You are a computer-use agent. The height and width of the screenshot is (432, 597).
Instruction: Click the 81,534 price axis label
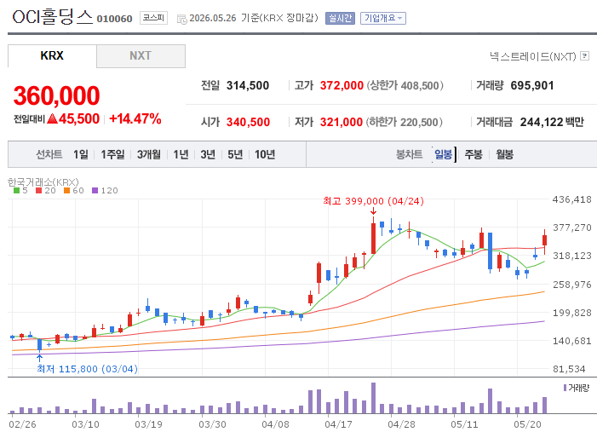click(x=569, y=369)
